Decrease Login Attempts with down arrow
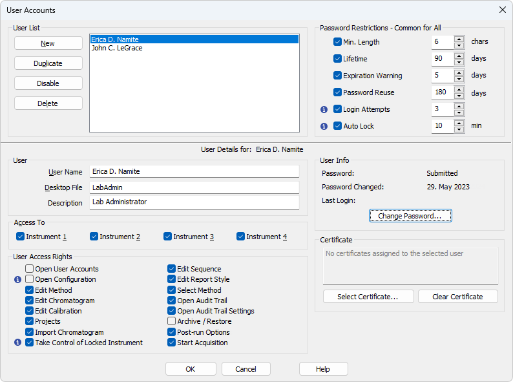Screen dimensions: 513x382 tap(459, 112)
